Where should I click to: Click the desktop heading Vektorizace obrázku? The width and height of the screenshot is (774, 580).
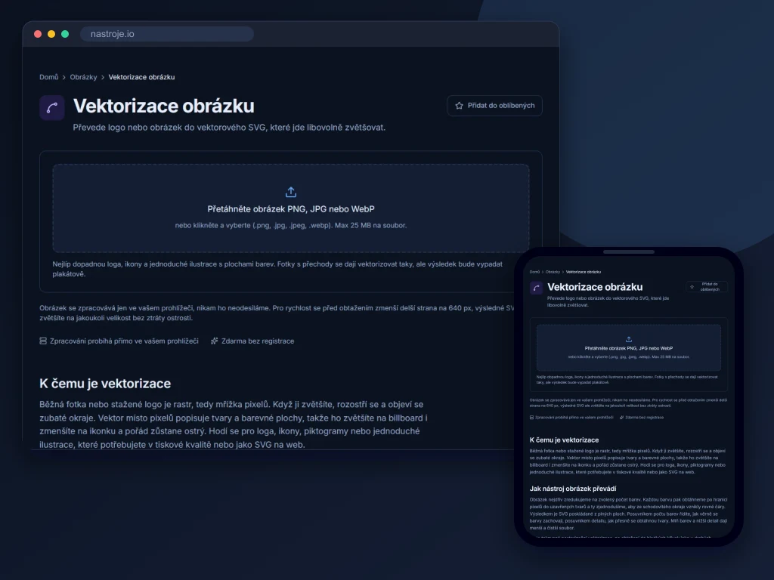pyautogui.click(x=164, y=106)
